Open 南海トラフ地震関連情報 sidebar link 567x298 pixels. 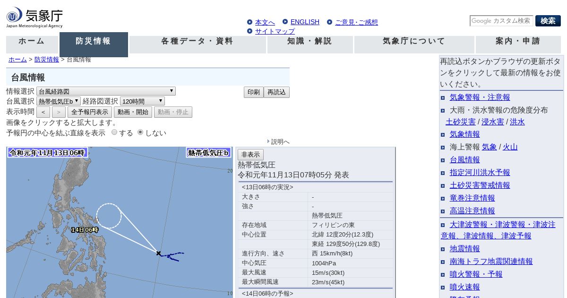click(491, 262)
